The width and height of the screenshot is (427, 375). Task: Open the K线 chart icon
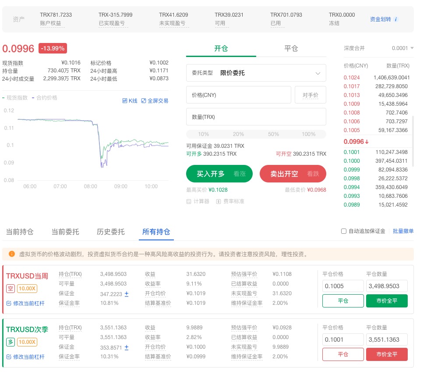coord(125,100)
